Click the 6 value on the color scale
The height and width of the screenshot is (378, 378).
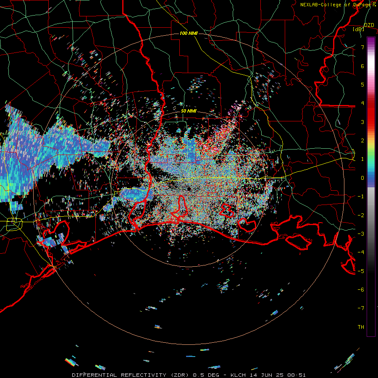pyautogui.click(x=362, y=66)
